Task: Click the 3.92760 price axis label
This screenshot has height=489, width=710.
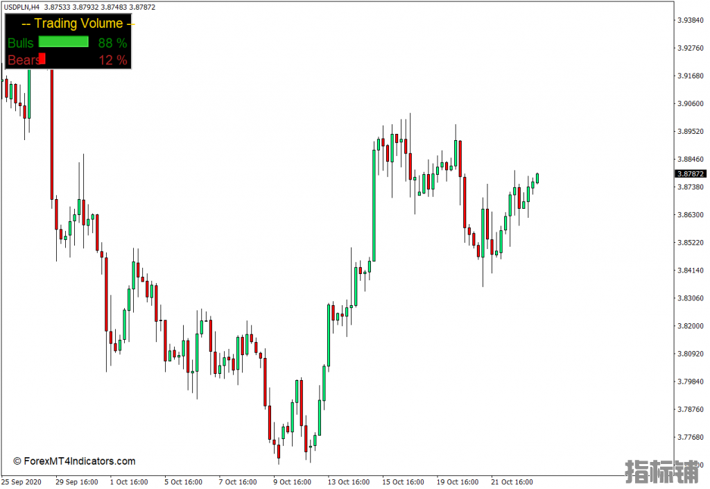Action: click(691, 48)
